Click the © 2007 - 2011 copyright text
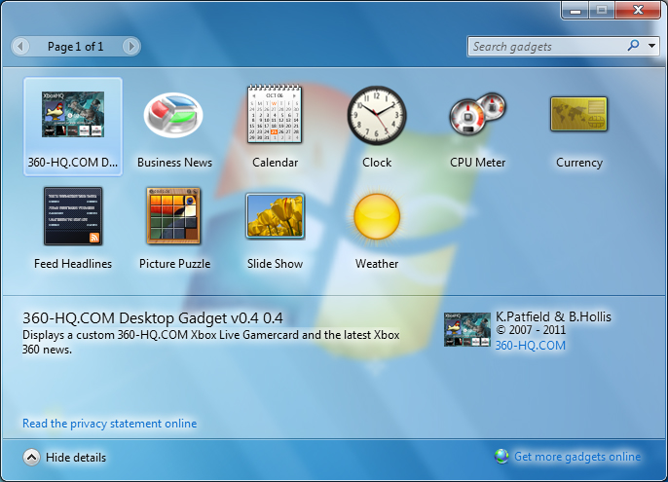Image resolution: width=668 pixels, height=482 pixels. (x=531, y=330)
